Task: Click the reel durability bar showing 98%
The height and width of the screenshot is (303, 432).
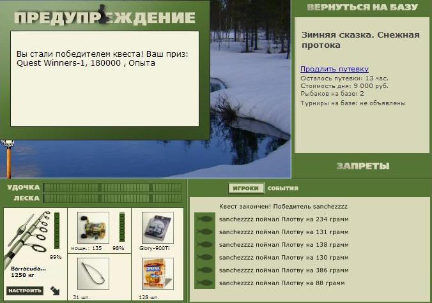Action: (x=122, y=227)
